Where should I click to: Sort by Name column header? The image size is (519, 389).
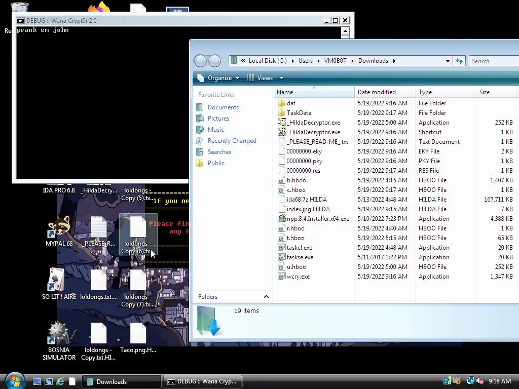(314, 92)
